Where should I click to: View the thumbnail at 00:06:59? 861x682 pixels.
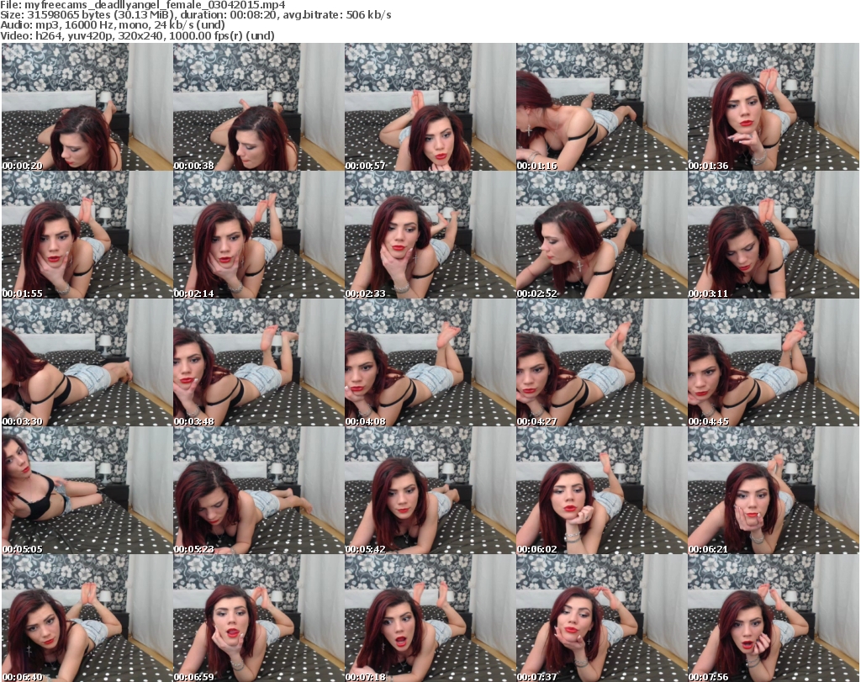(259, 618)
